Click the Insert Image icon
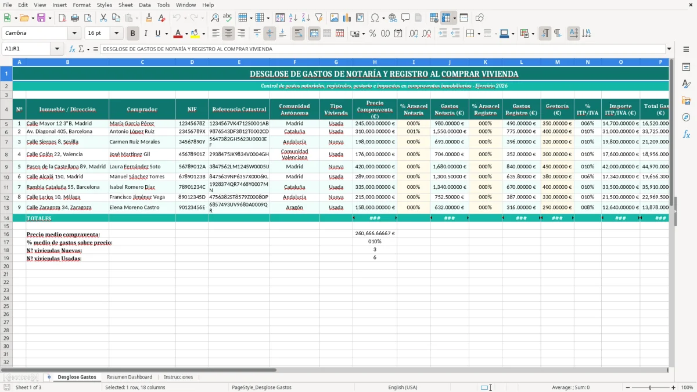The width and height of the screenshot is (697, 392). (335, 18)
